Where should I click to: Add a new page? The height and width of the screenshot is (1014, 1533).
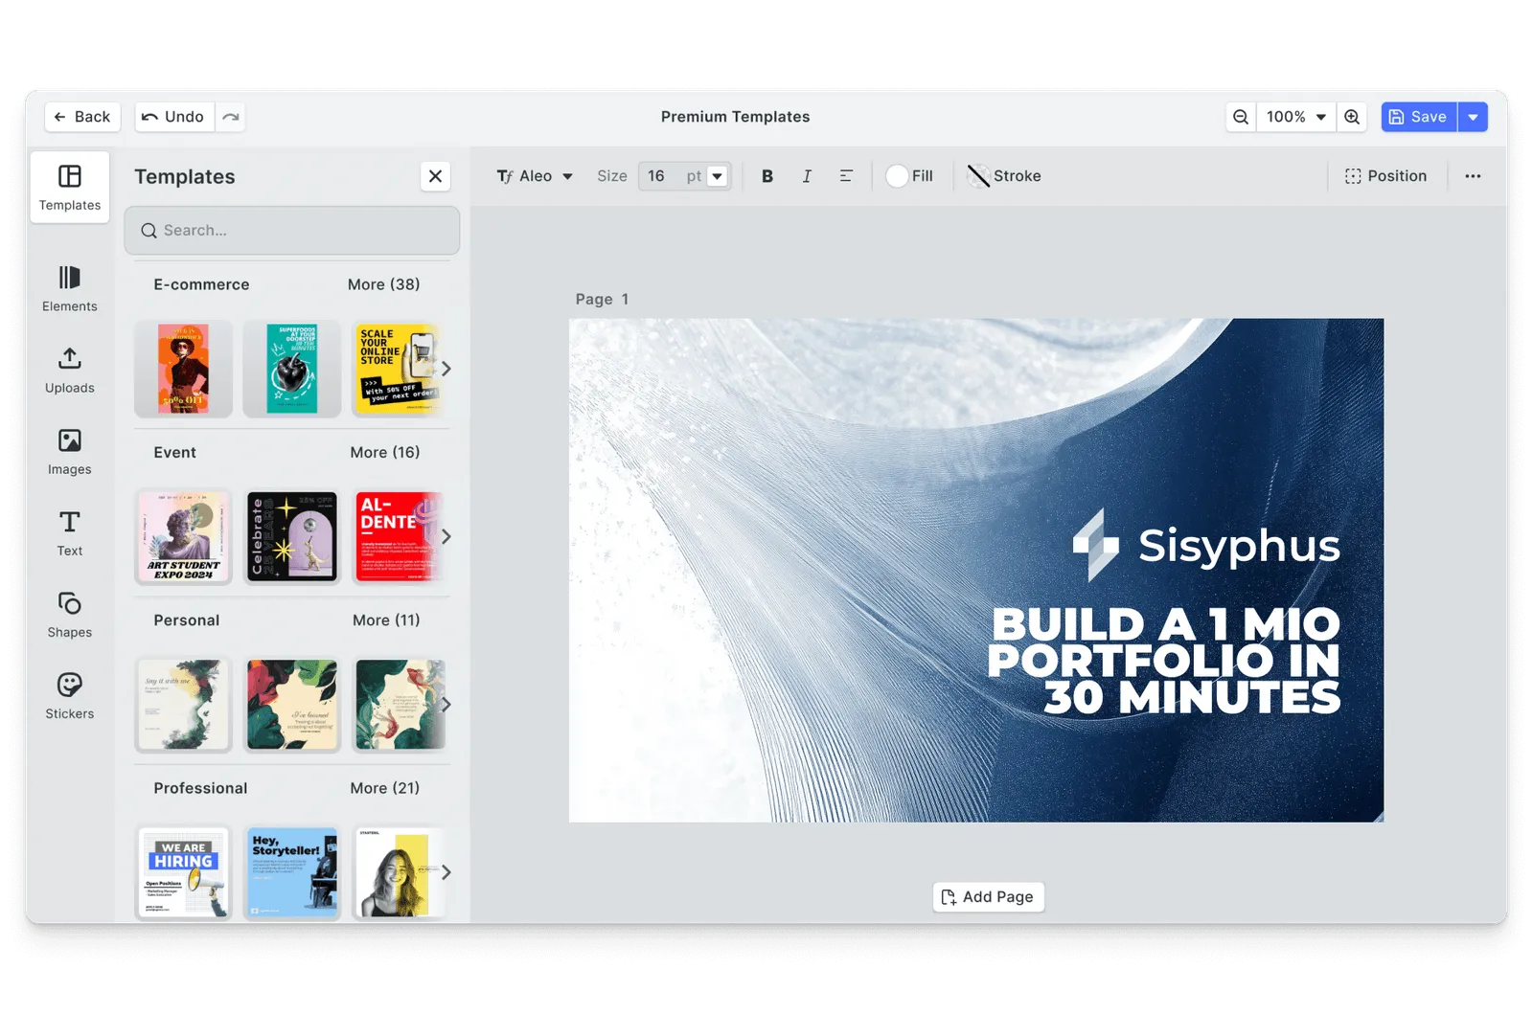988,897
